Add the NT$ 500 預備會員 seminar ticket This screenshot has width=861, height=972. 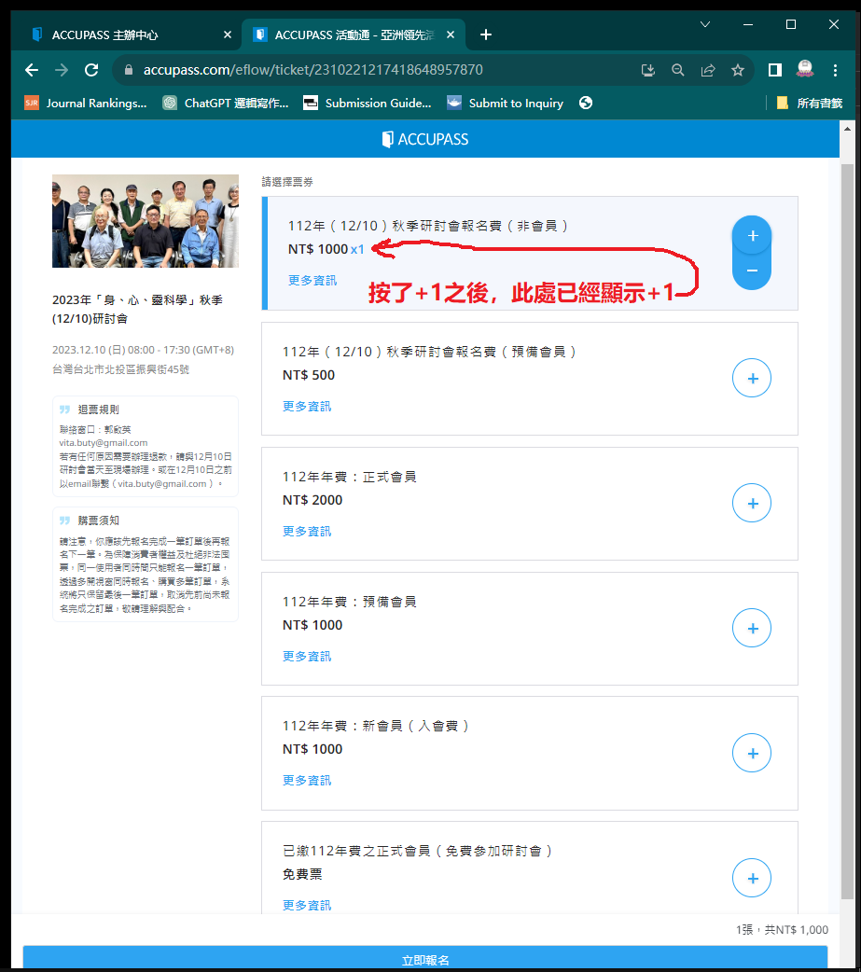[x=752, y=379]
